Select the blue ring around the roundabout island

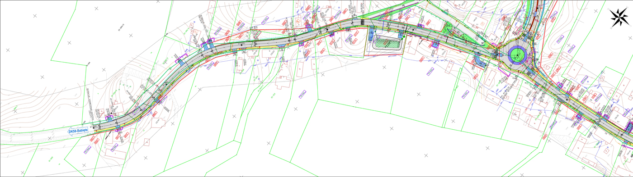click(517, 55)
